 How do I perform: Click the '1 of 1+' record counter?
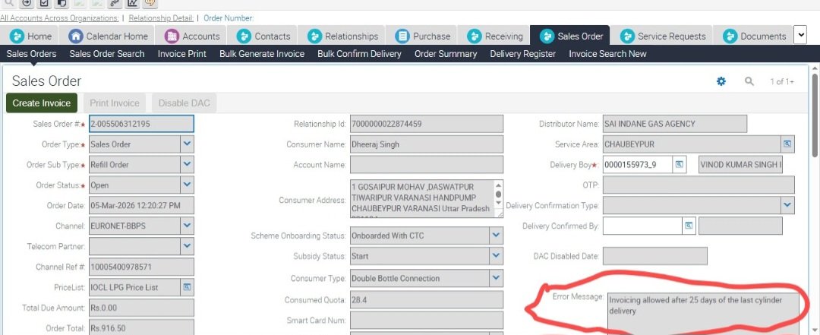click(782, 81)
